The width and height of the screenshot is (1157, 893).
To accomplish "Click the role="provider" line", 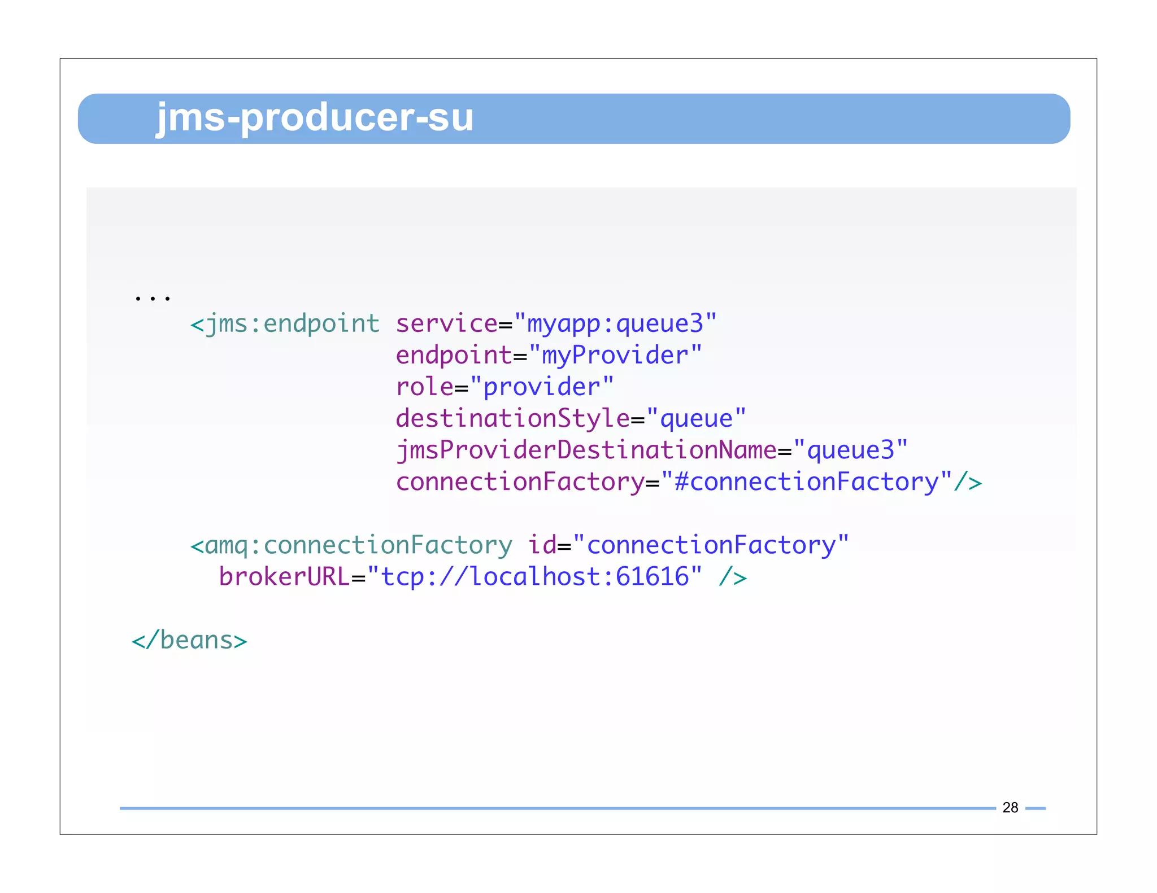I will click(504, 387).
